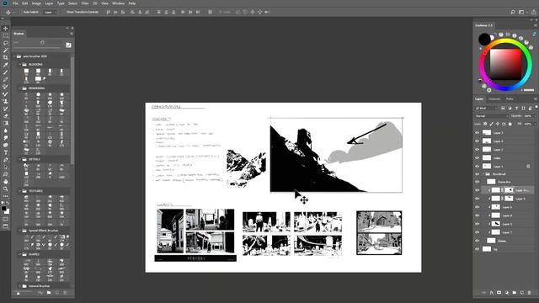This screenshot has width=539, height=303.
Task: Filter layers by pixel layers icon
Action: (x=503, y=109)
